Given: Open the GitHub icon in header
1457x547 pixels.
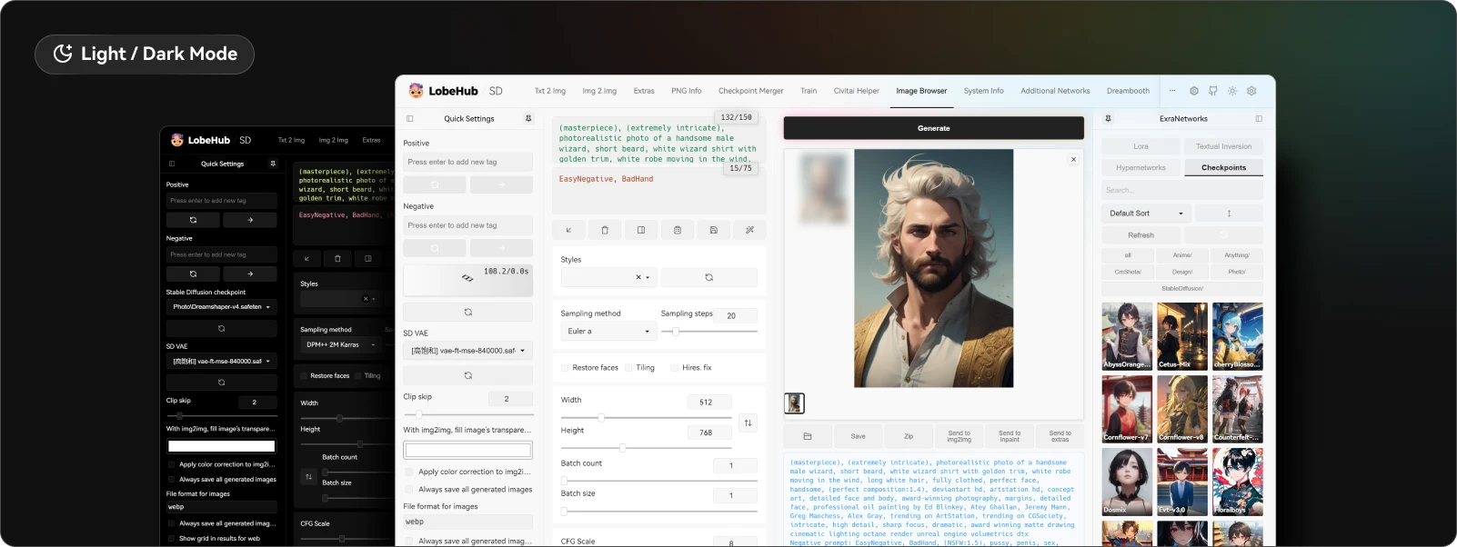Looking at the screenshot, I should coord(1213,91).
